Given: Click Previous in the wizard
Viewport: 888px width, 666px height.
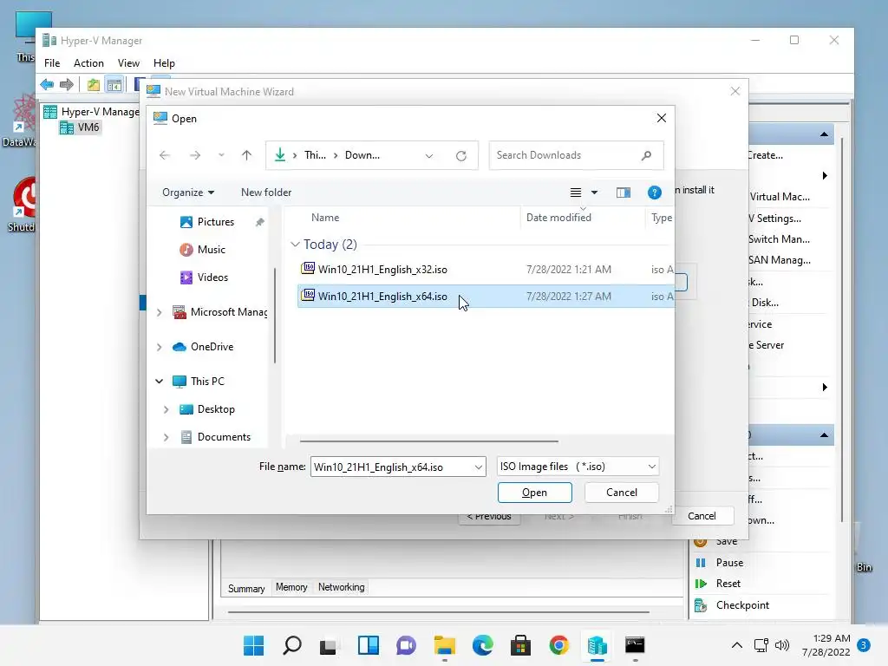Looking at the screenshot, I should click(489, 517).
